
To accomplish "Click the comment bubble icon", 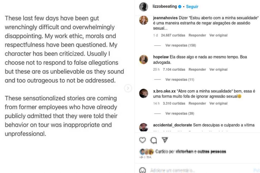I will (153, 140).
